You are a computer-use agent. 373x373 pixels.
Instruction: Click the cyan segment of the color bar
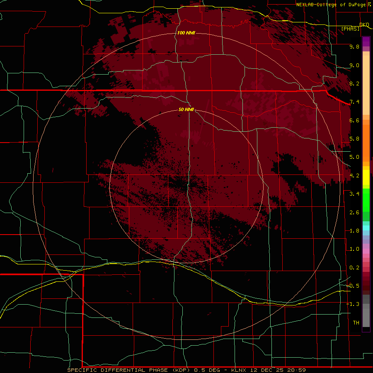pyautogui.click(x=366, y=228)
